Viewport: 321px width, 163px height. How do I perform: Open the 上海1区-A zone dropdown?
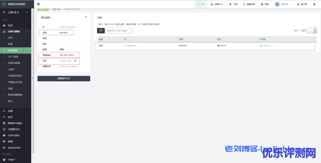point(16,13)
